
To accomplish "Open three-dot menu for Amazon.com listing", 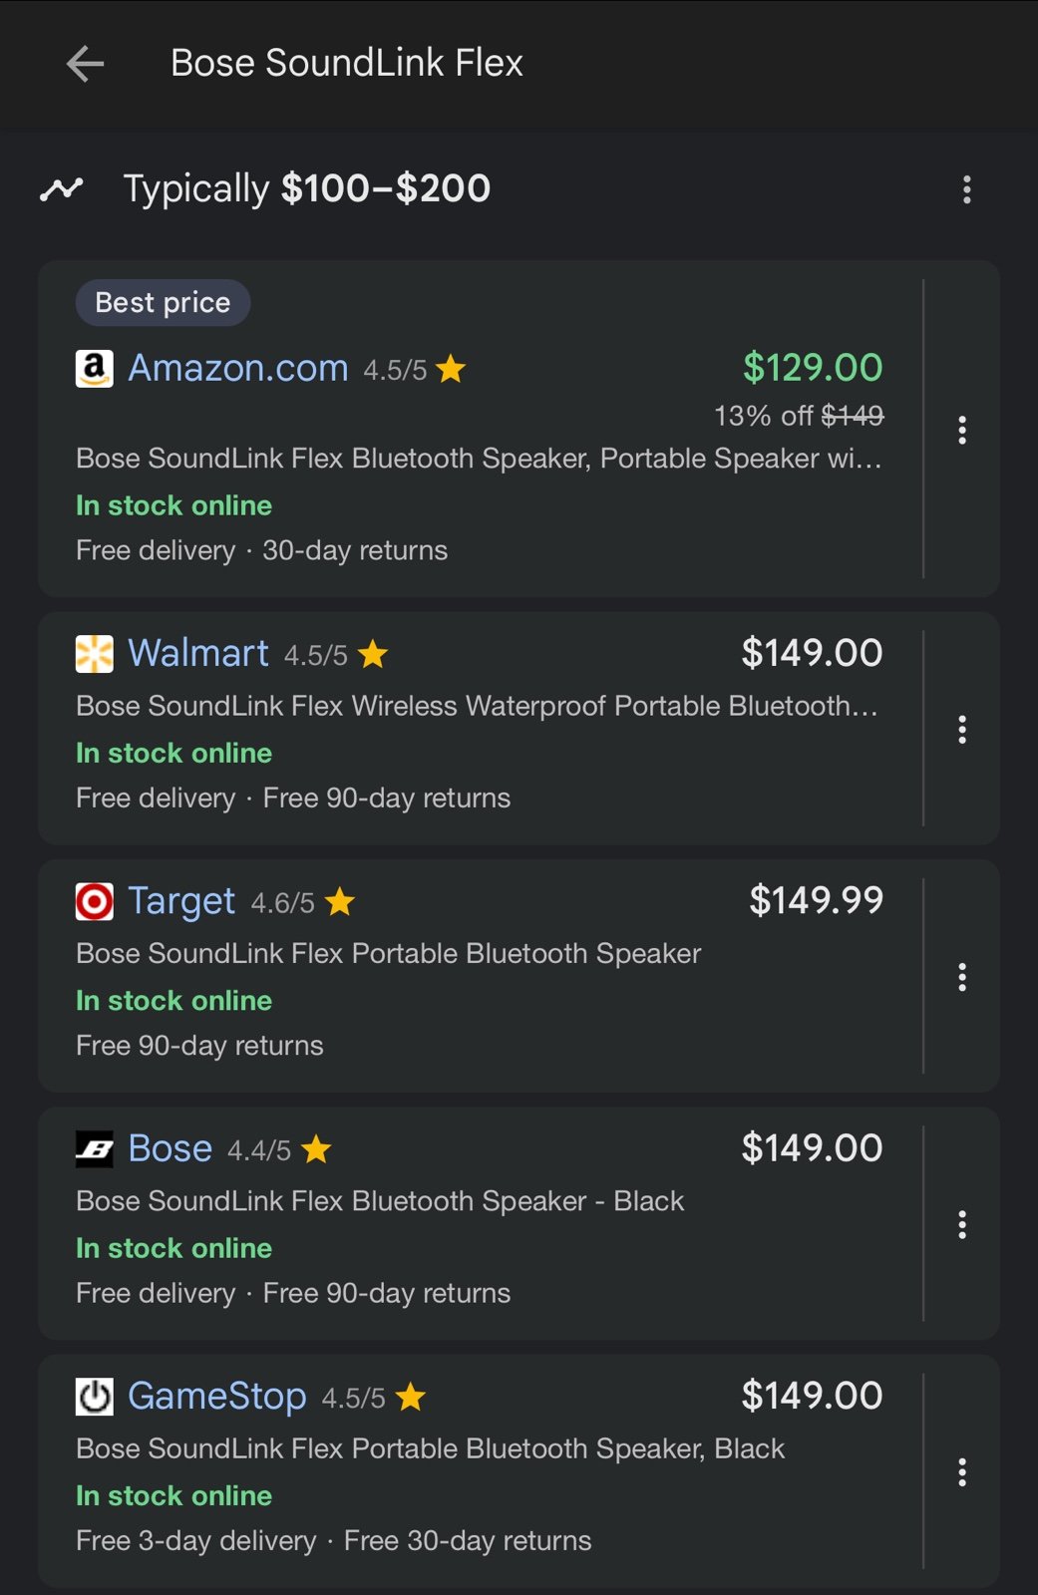I will click(962, 430).
